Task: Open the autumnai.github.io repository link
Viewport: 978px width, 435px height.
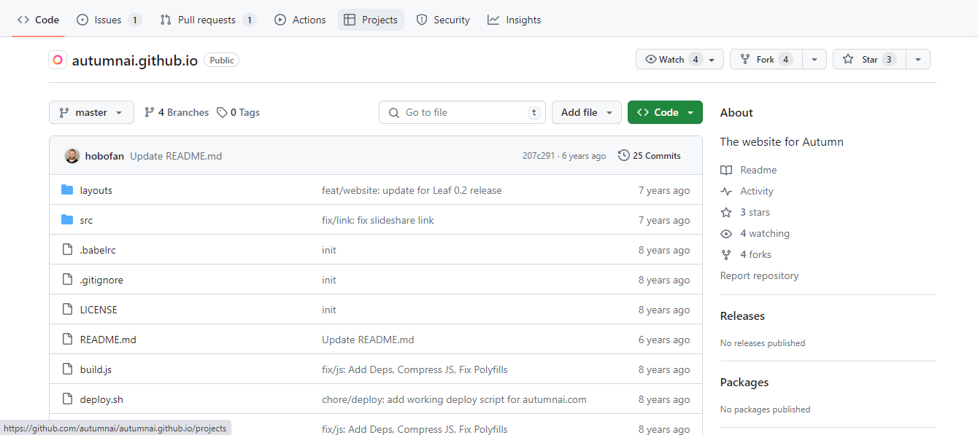Action: 135,60
